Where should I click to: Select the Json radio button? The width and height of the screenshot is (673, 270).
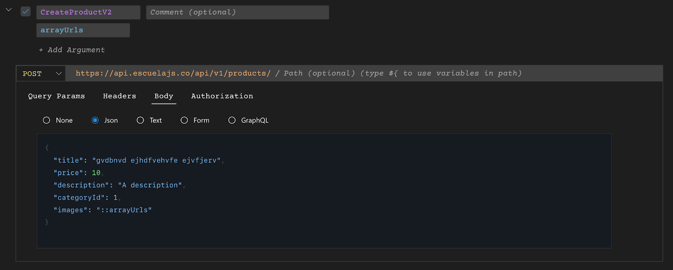pyautogui.click(x=95, y=120)
